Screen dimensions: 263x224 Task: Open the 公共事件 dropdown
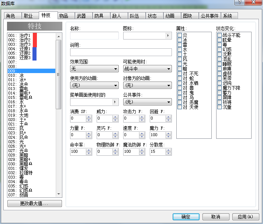click(x=148, y=102)
